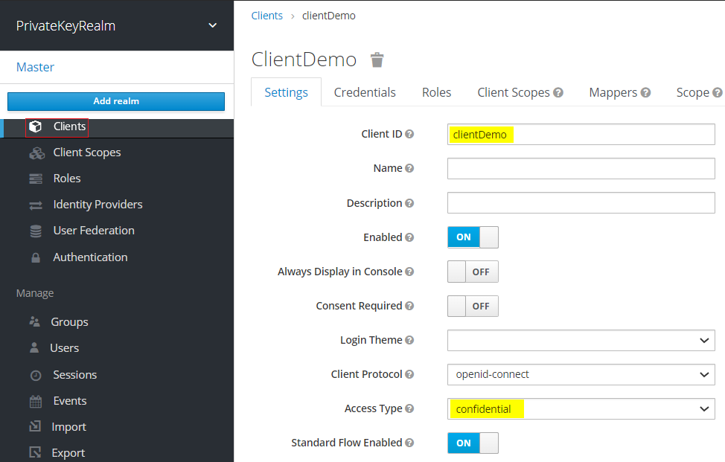
Task: Open Sessions in the sidebar
Action: (75, 375)
